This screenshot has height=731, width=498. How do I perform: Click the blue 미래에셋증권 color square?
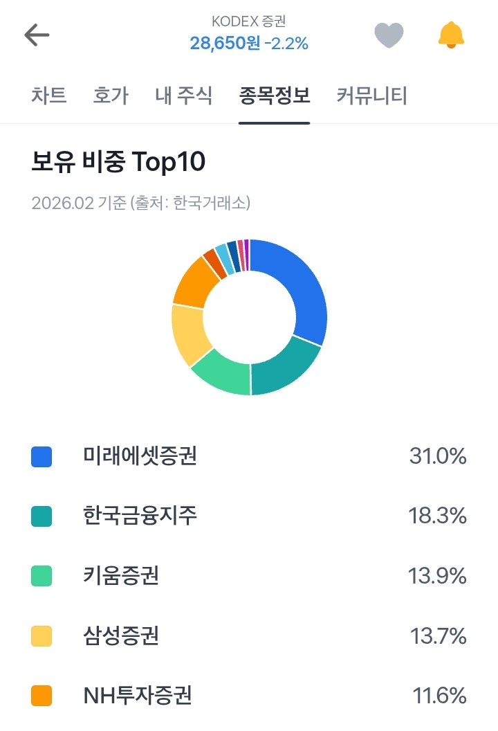(41, 457)
